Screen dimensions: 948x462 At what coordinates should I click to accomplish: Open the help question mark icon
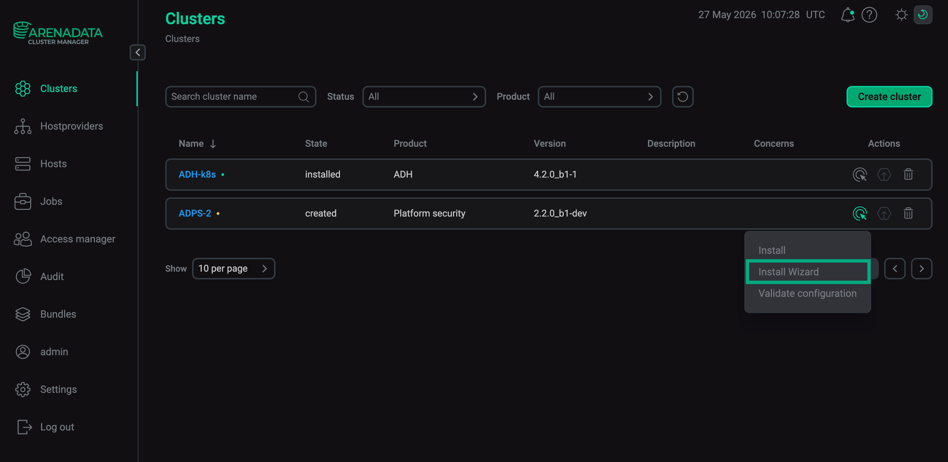click(x=869, y=15)
